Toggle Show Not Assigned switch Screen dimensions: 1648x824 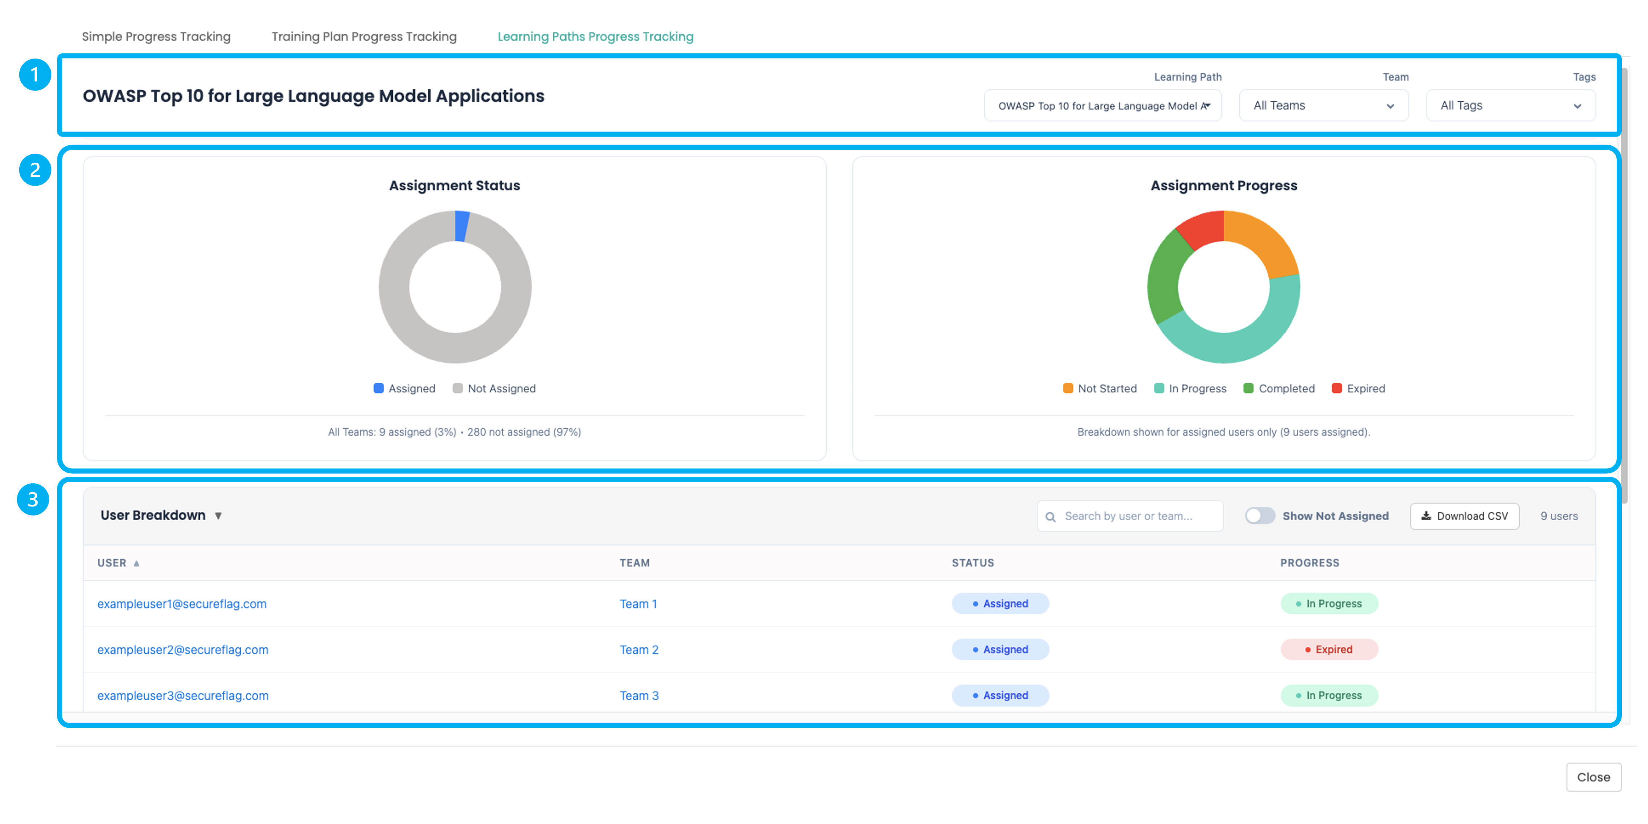pos(1259,516)
